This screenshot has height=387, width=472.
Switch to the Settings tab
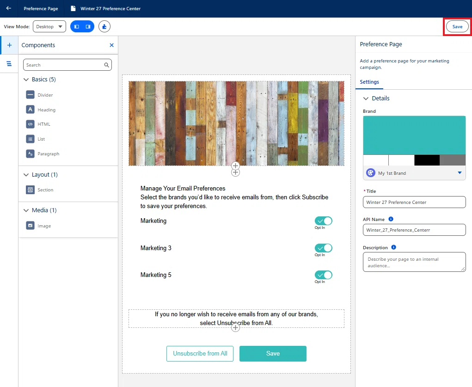tap(369, 82)
